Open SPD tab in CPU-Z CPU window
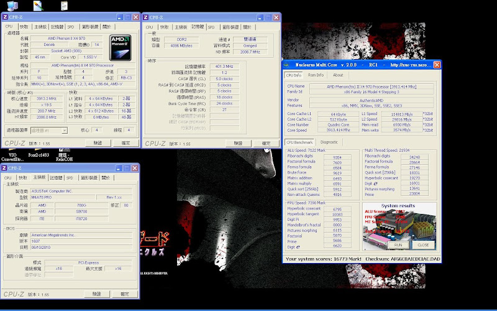This screenshot has height=311, width=497. 71,27
